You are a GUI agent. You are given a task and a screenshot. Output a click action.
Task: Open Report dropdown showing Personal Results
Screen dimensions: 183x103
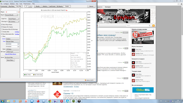12,15
